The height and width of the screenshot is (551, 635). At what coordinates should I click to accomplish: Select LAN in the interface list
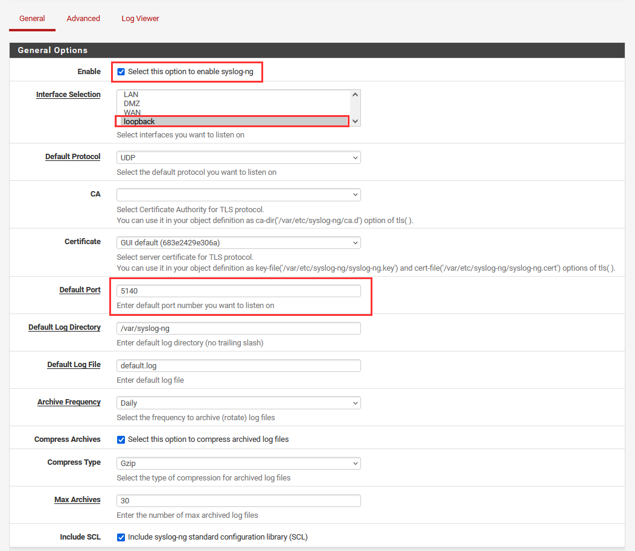[233, 94]
